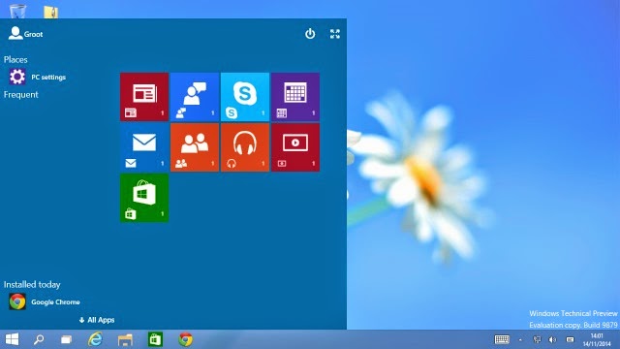Show hidden system tray icons arrow
The width and height of the screenshot is (620, 349).
coord(520,339)
